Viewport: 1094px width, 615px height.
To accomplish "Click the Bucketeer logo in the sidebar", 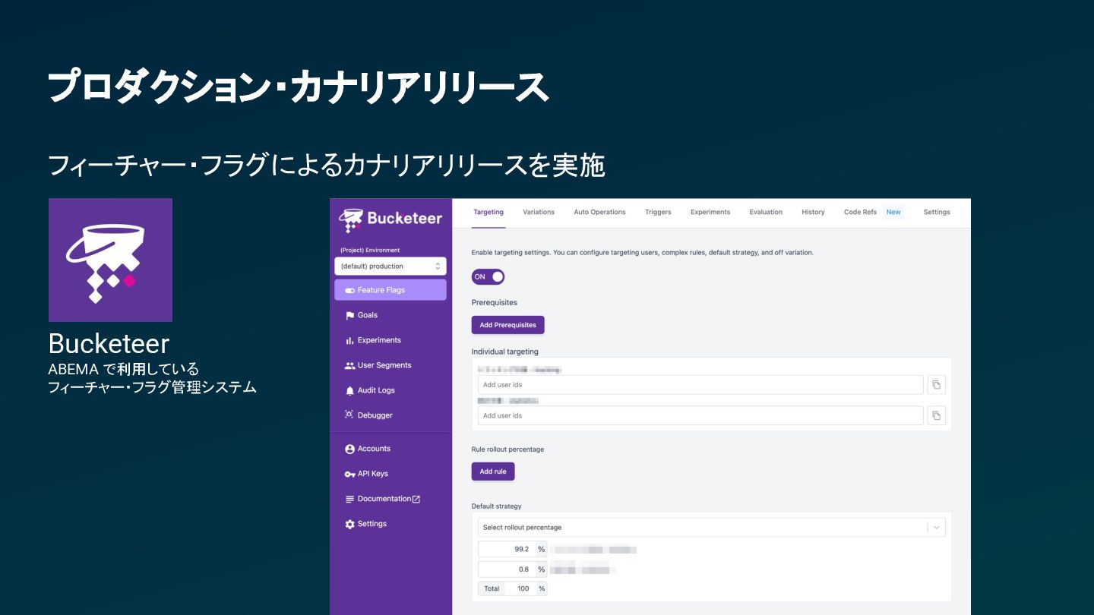I will point(390,219).
